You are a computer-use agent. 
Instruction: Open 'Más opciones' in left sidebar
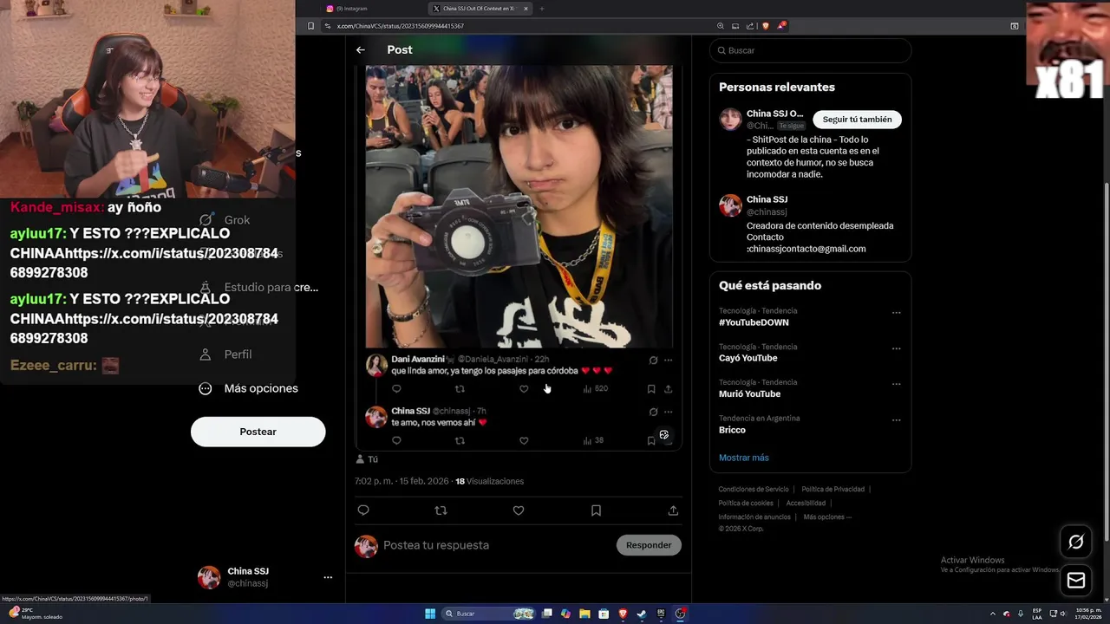(248, 388)
